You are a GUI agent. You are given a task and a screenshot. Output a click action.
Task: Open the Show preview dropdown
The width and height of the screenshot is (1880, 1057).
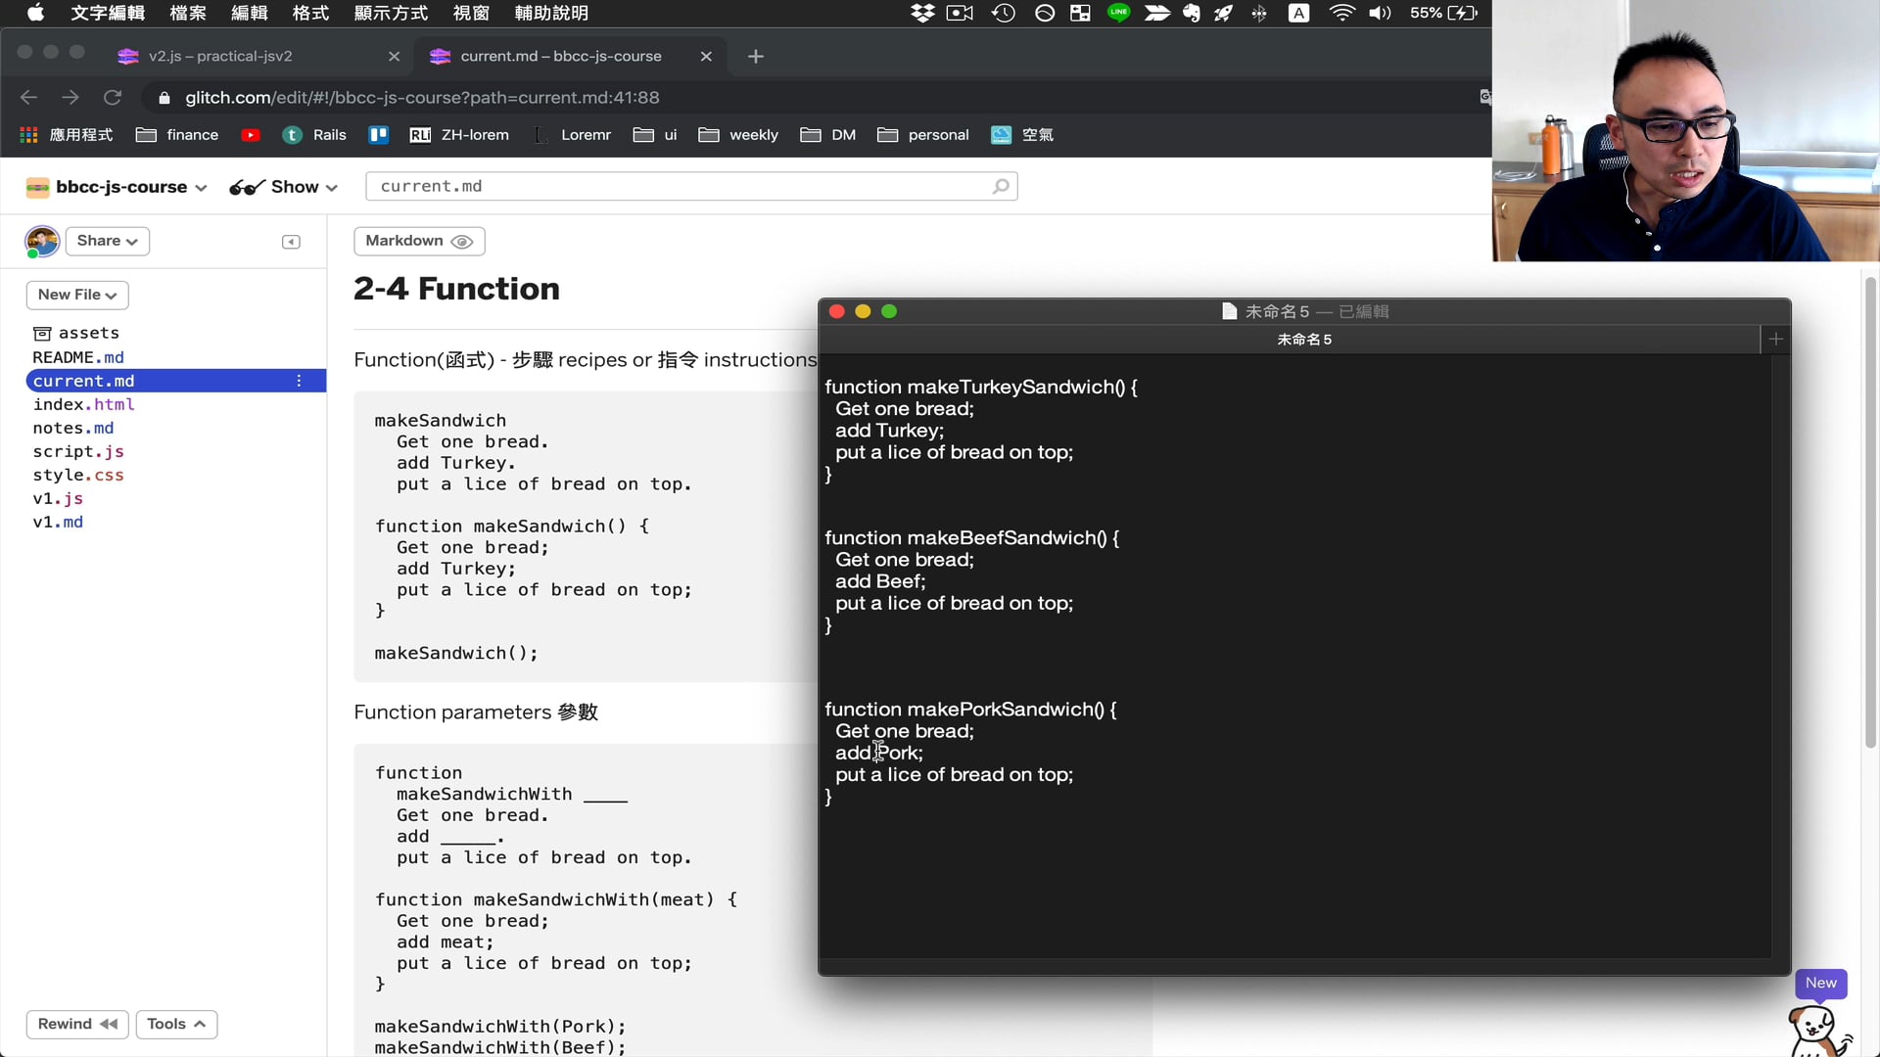tap(284, 187)
